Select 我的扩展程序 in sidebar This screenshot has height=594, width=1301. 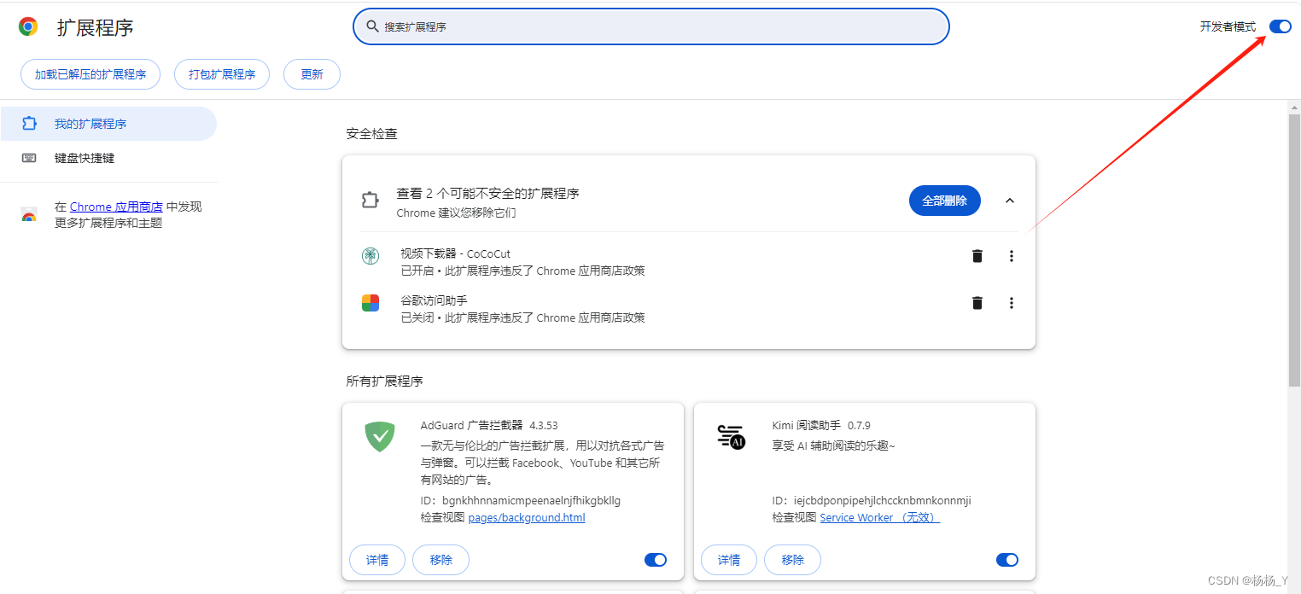coord(108,124)
